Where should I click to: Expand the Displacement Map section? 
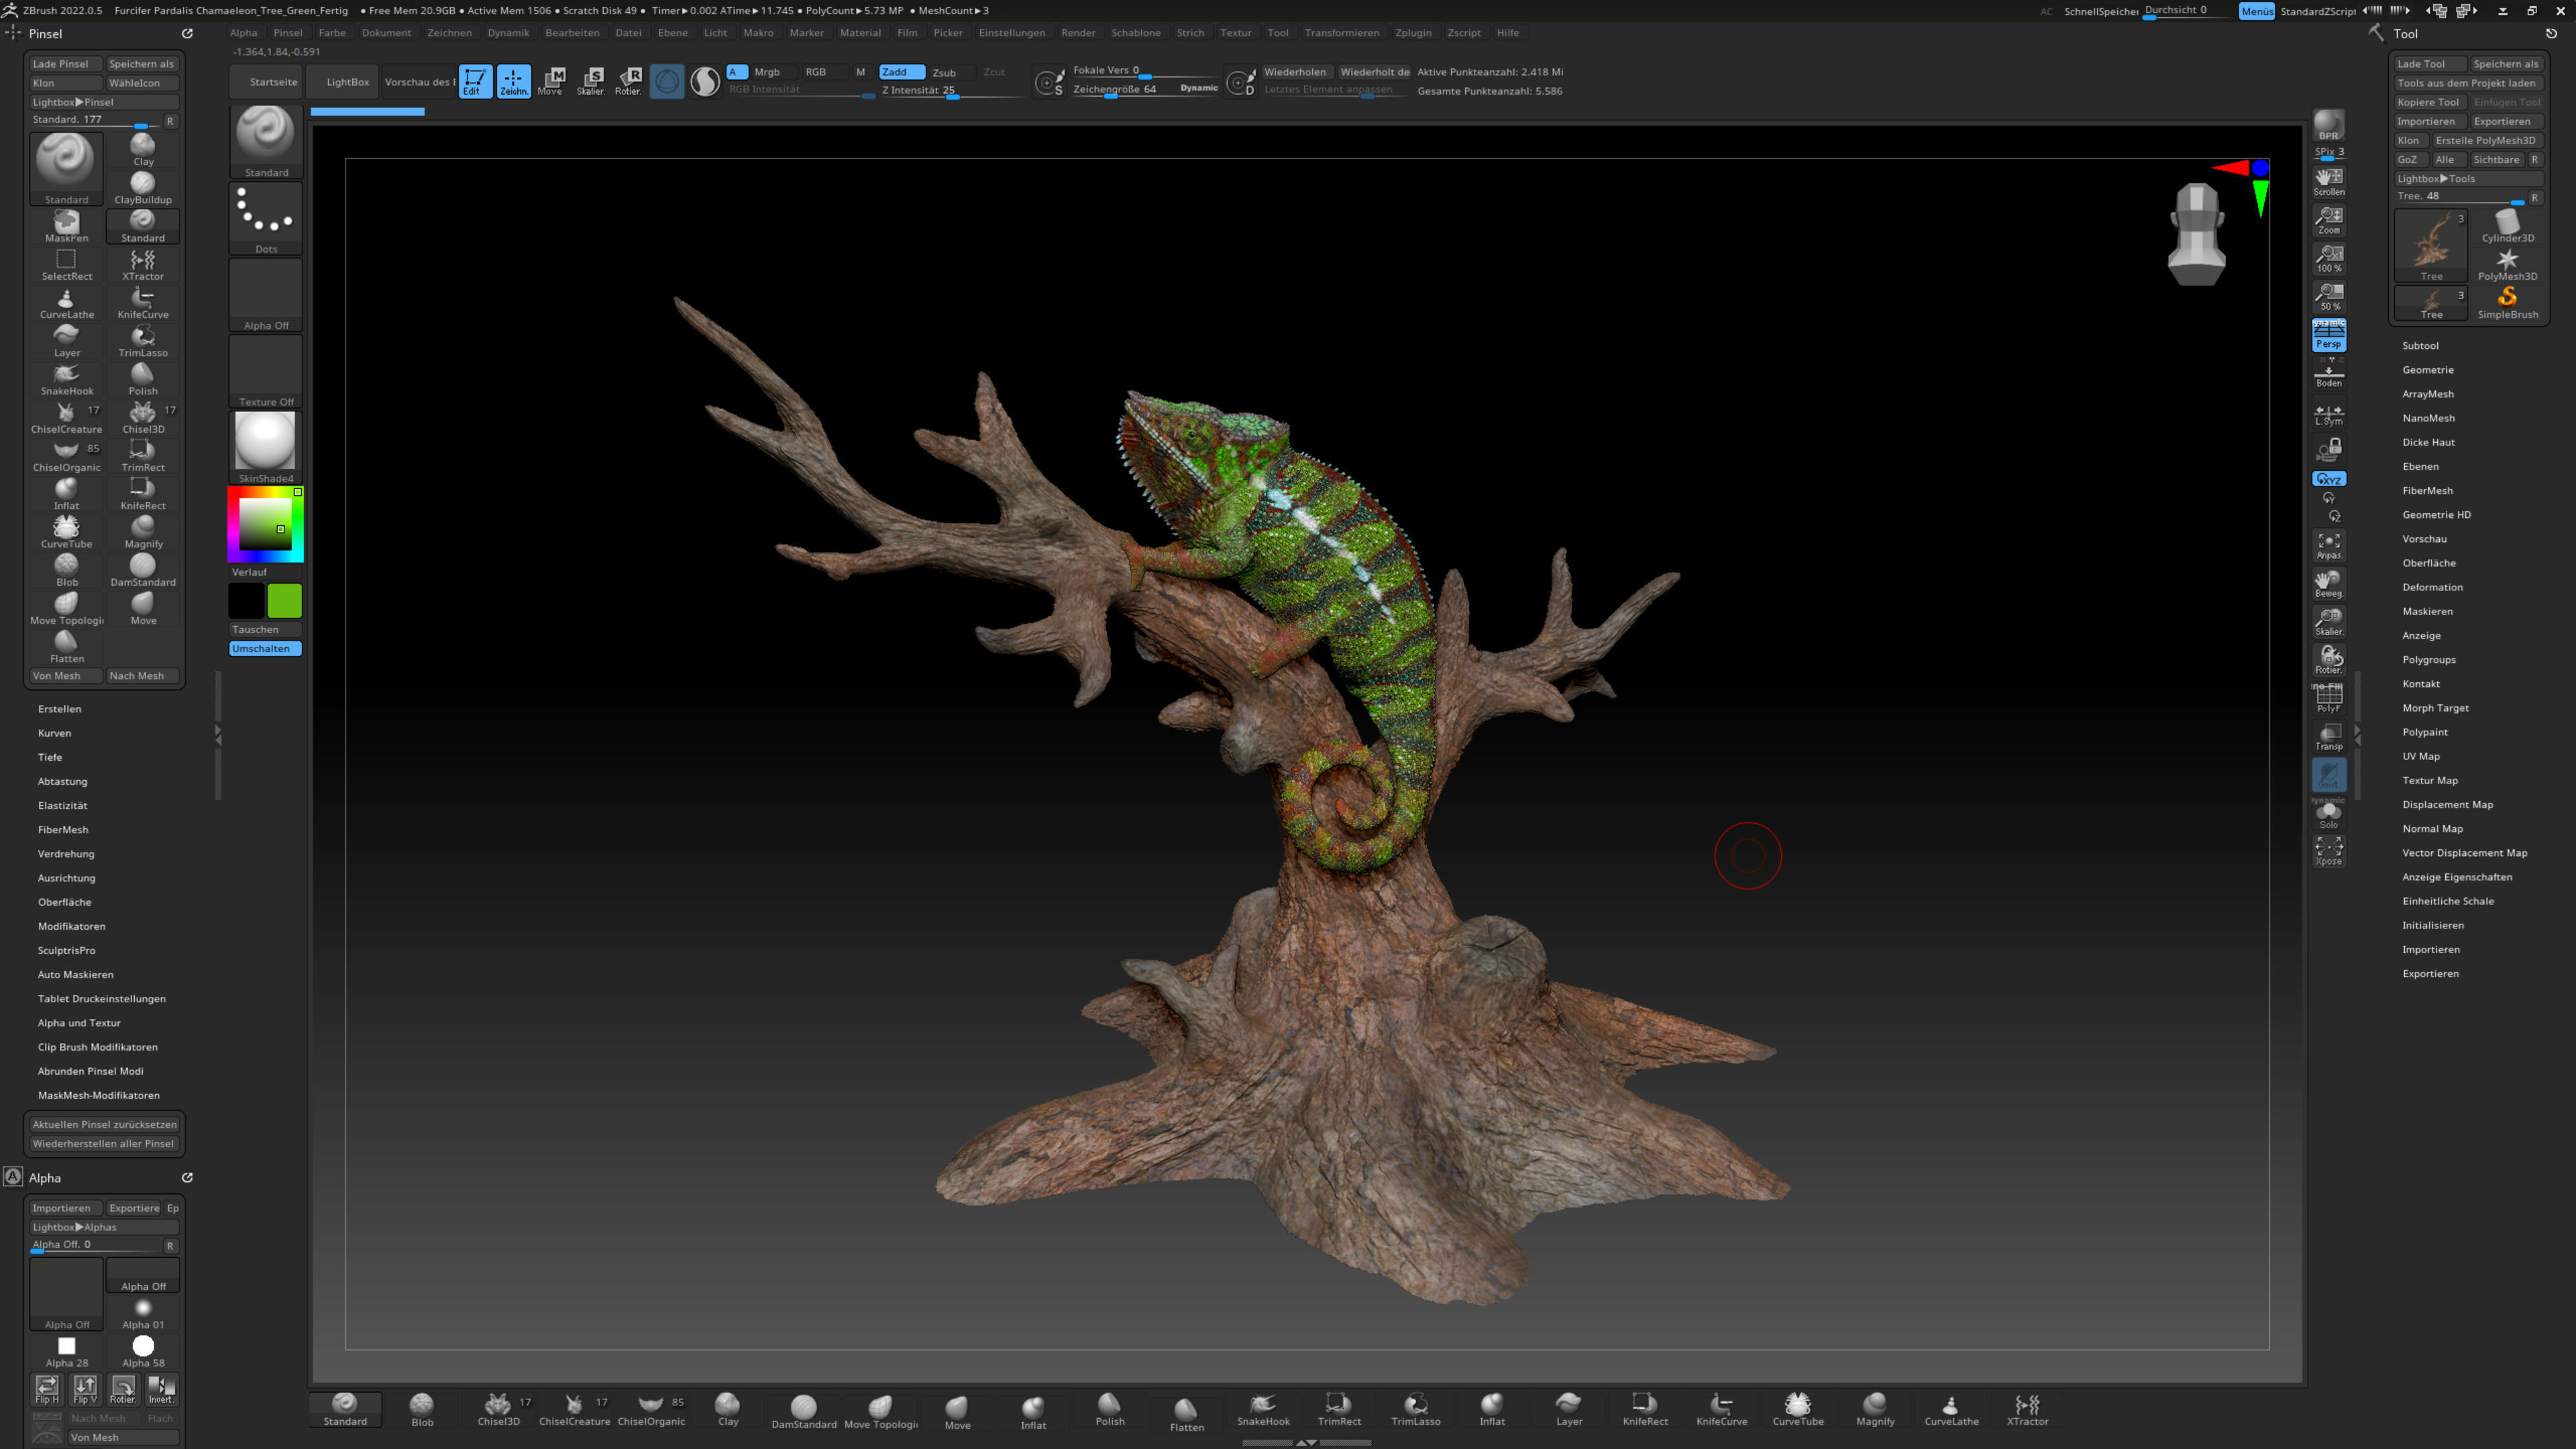click(x=2447, y=804)
